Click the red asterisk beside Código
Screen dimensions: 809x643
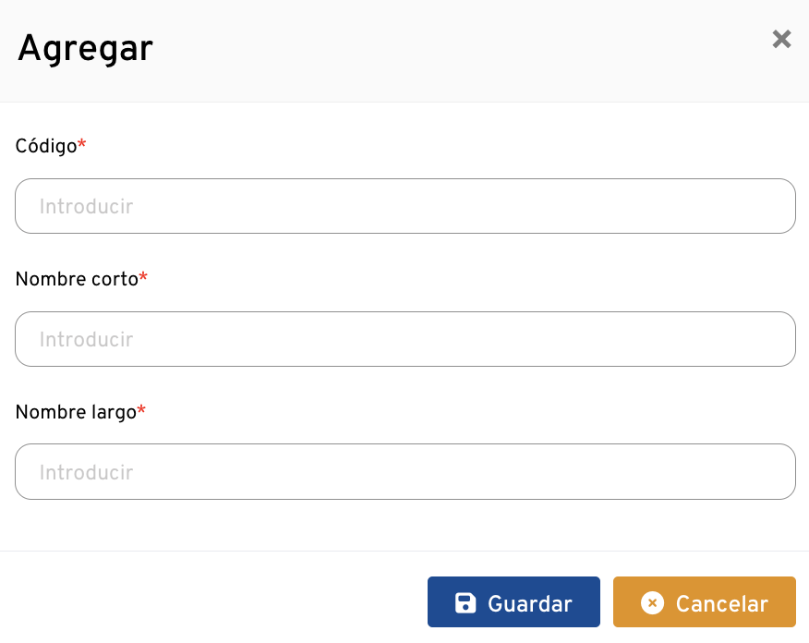(x=82, y=144)
